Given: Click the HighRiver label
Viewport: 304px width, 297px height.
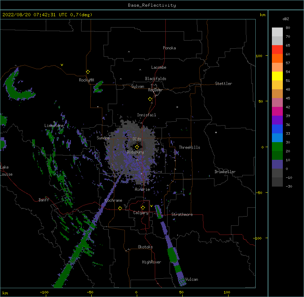Looking at the screenshot, I should tap(152, 262).
